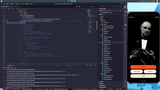Click the stop square icon in debug toolbar
The height and width of the screenshot is (90, 160).
pos(119,6)
